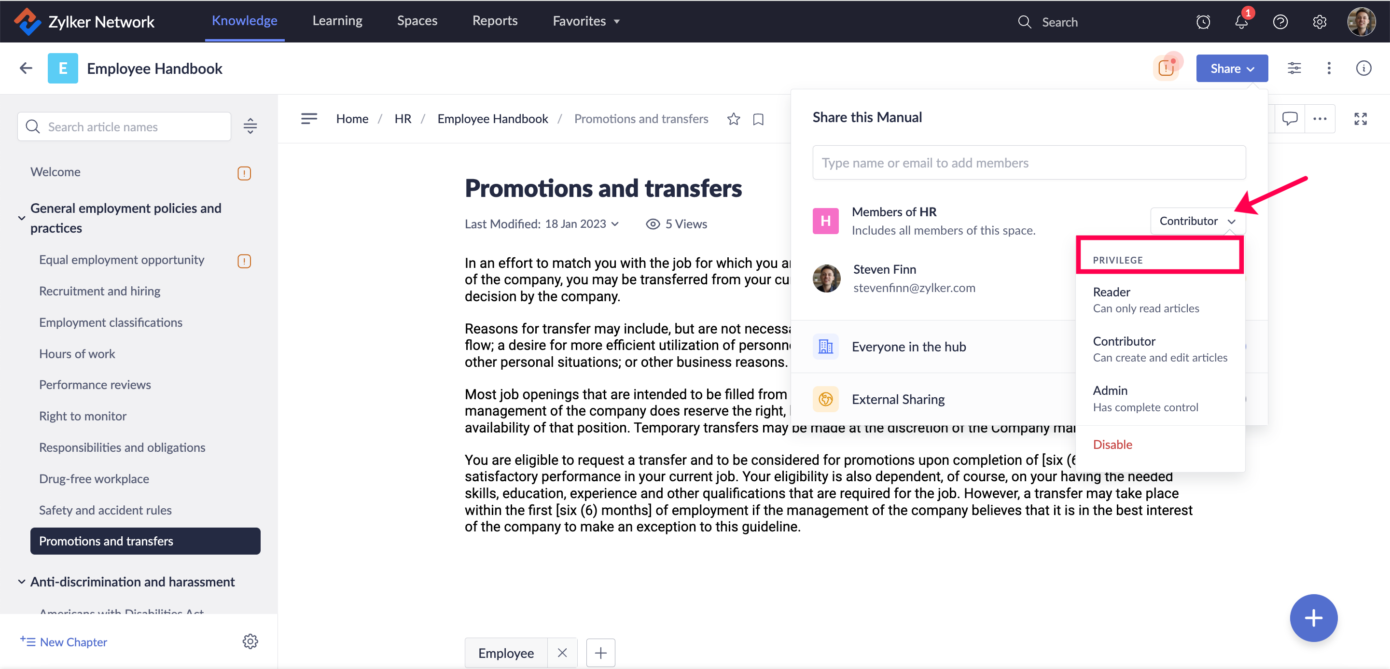Select the Contributor privilege option in the menu

[1160, 348]
